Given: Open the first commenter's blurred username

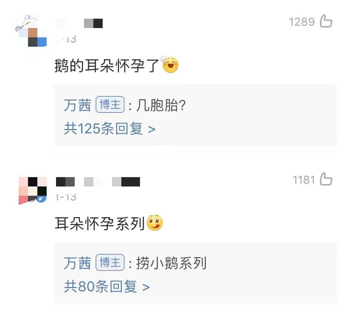Looking at the screenshot, I should [79, 23].
